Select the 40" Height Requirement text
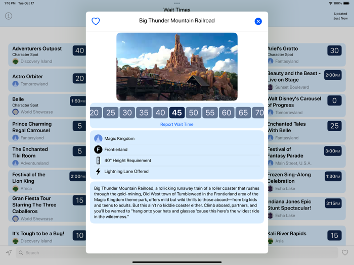 pyautogui.click(x=128, y=161)
